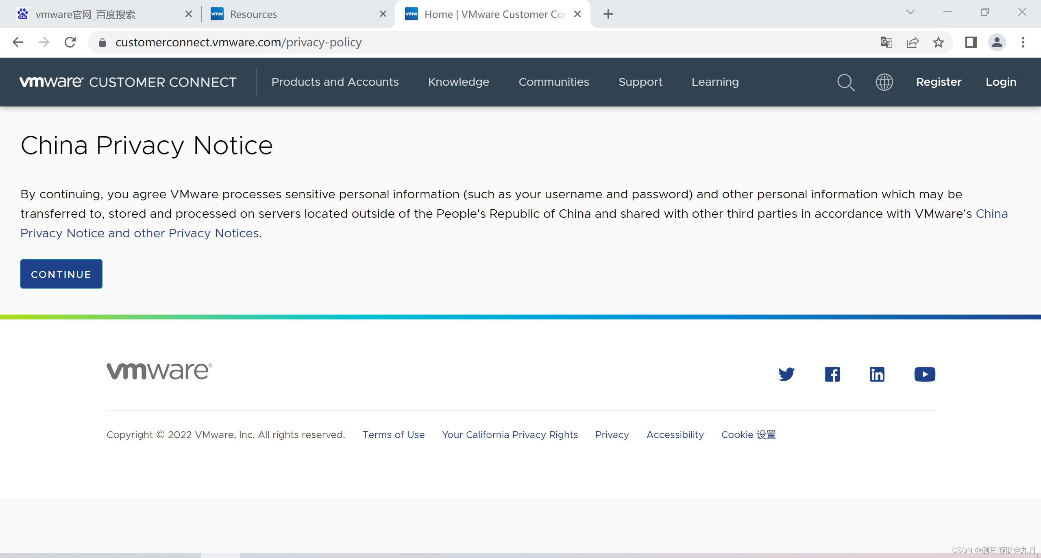Open VMware YouTube channel icon
This screenshot has width=1041, height=558.
pyautogui.click(x=924, y=374)
